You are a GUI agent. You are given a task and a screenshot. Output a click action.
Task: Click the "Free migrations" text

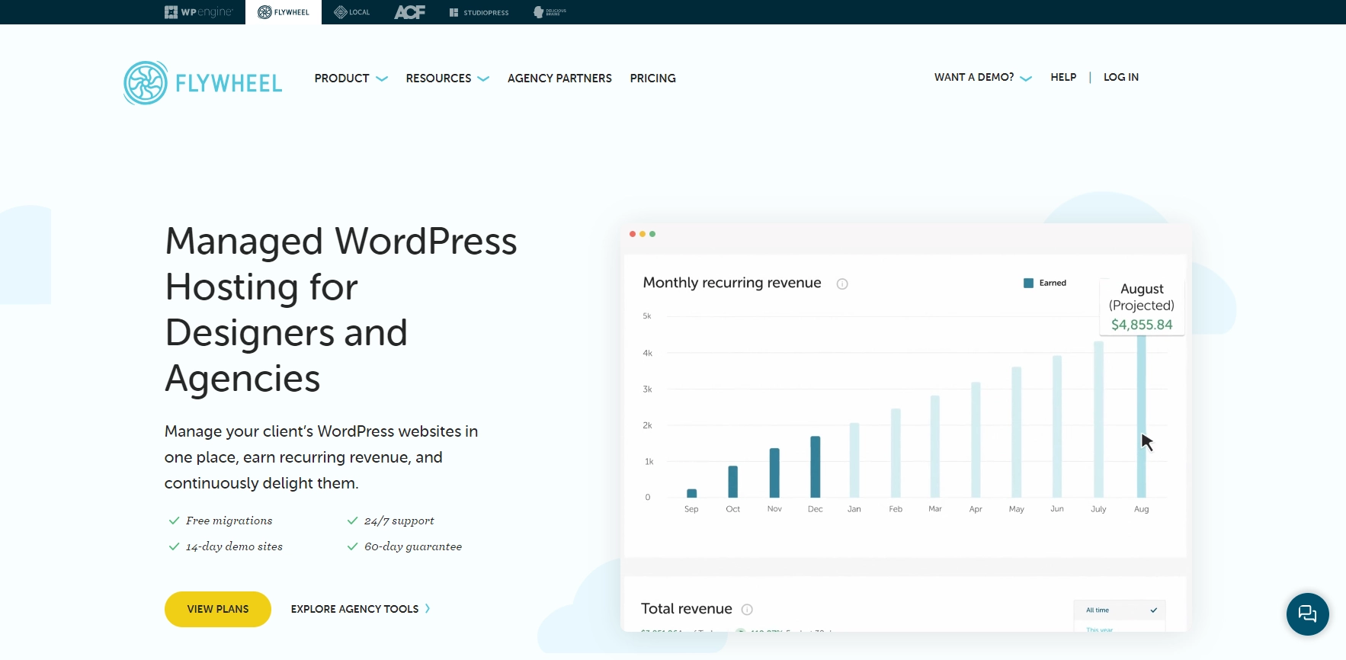(x=229, y=521)
